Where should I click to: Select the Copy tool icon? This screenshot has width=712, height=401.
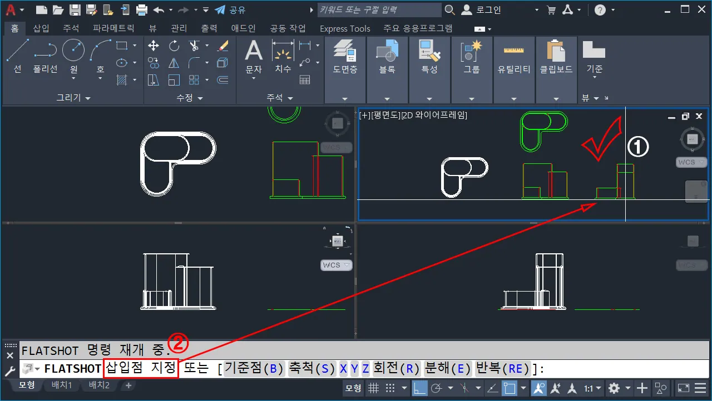tap(154, 63)
